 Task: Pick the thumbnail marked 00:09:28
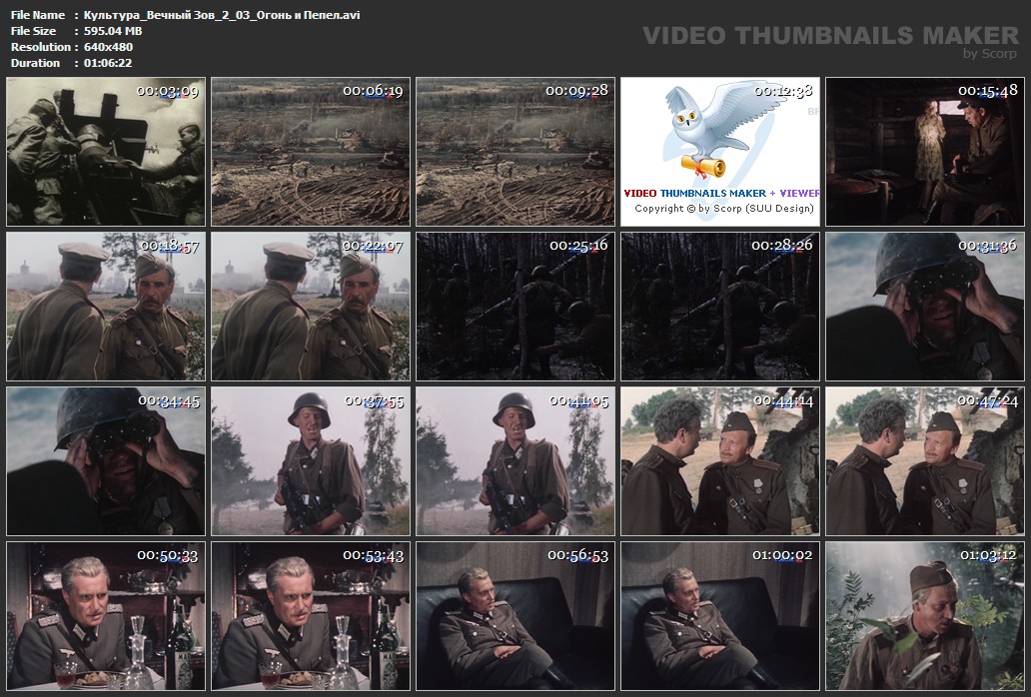coord(515,152)
